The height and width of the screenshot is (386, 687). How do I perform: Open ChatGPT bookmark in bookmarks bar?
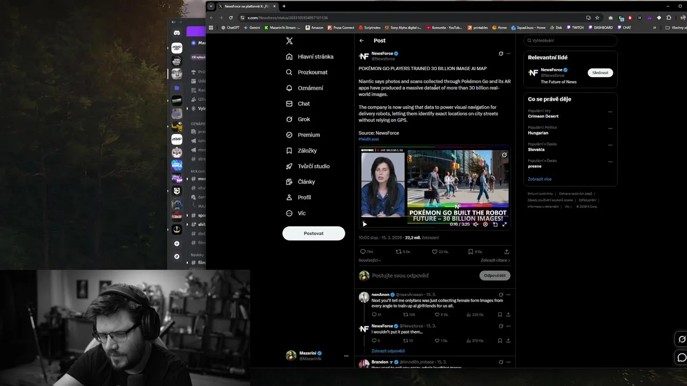230,27
